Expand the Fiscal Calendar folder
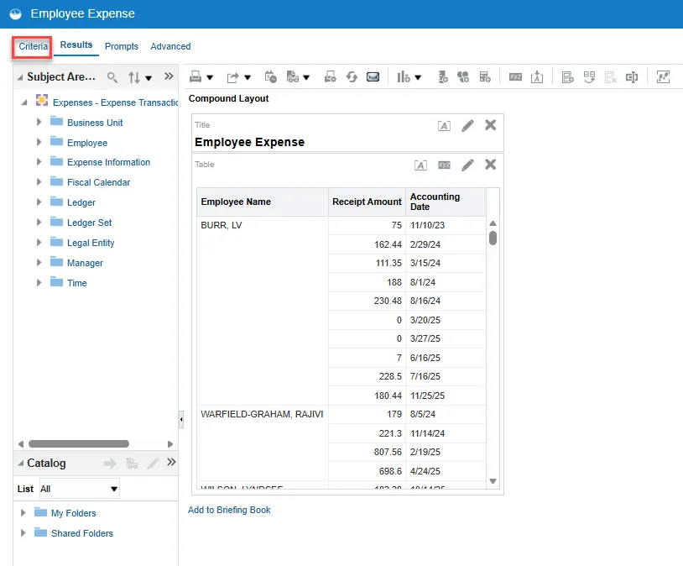The width and height of the screenshot is (683, 566). click(x=39, y=182)
